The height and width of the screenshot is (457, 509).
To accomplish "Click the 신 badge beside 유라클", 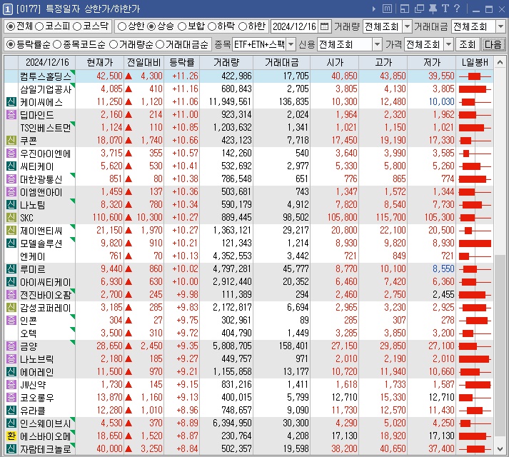I will click(x=11, y=410).
